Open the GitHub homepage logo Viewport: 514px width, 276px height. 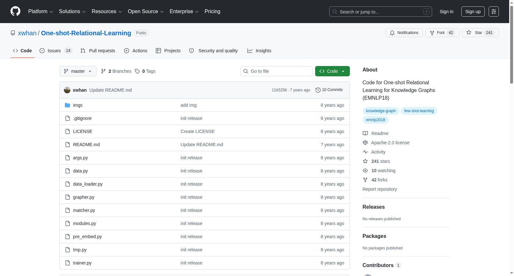pyautogui.click(x=15, y=11)
